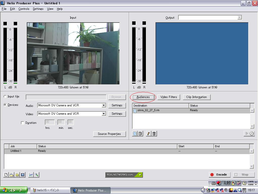Click the Destination column header

160,106
